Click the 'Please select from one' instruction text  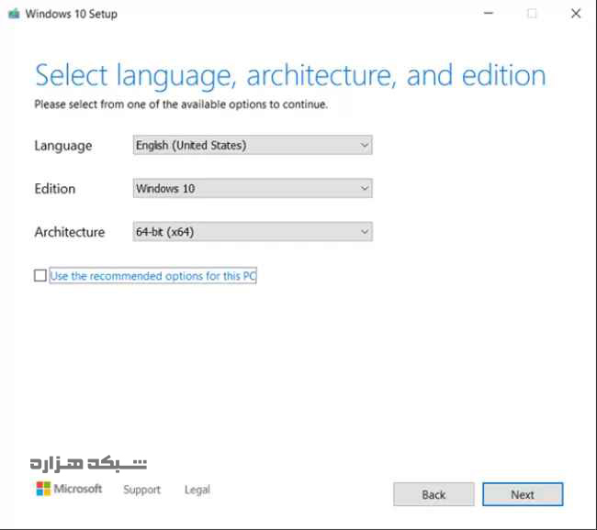coord(181,105)
